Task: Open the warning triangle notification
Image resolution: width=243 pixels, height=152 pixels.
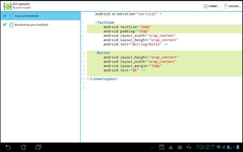Action: 170,148
